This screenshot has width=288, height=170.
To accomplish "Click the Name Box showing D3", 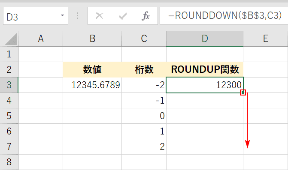I will point(36,16).
